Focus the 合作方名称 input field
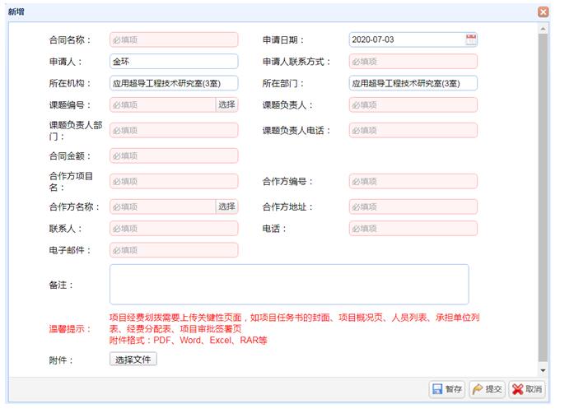 [162, 206]
